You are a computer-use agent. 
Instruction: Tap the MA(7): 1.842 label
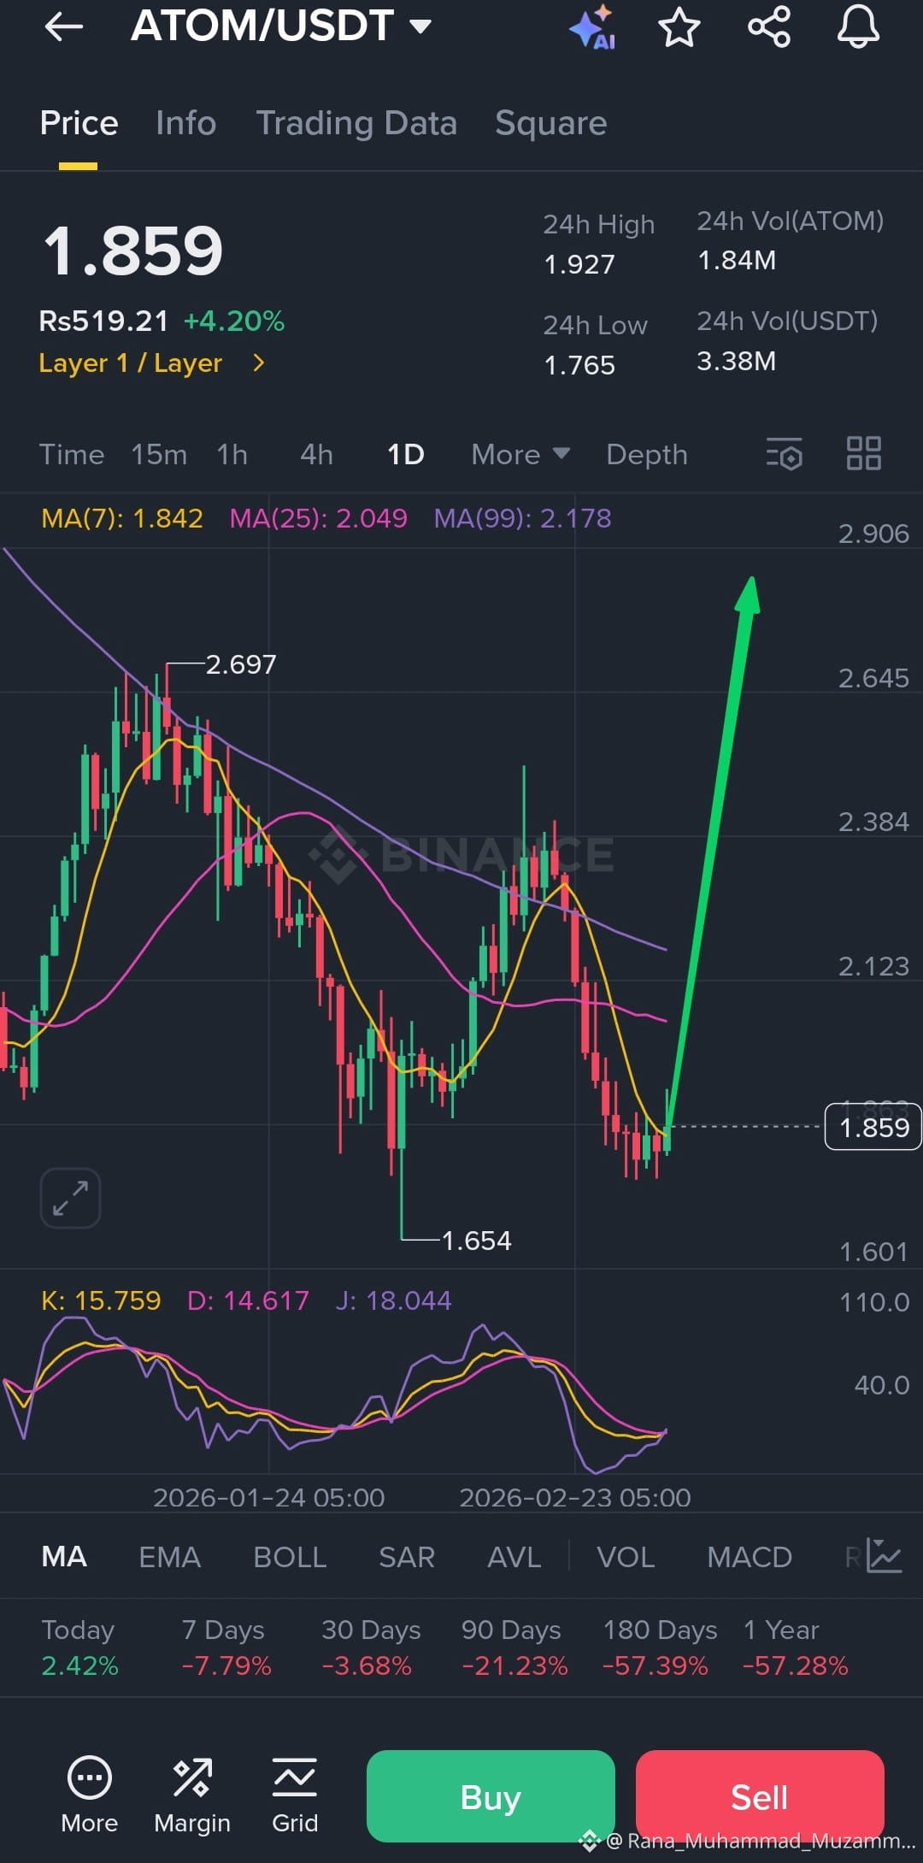tap(122, 518)
